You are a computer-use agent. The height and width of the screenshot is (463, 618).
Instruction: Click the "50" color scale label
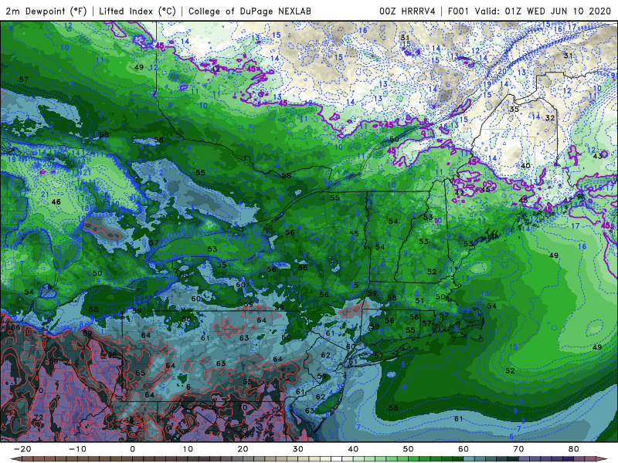[x=409, y=449]
